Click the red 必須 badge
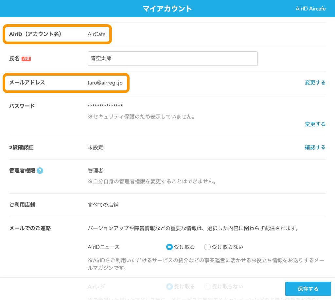 pos(26,59)
